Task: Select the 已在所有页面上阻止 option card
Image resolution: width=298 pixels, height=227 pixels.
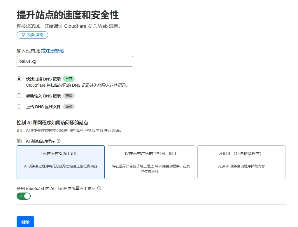Action: pyautogui.click(x=61, y=162)
